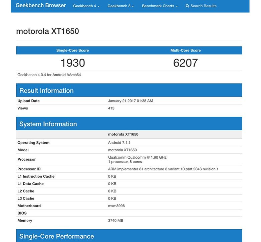261x242 pixels.
Task: Click the L1 Instruction Cache label
Action: 36,176
